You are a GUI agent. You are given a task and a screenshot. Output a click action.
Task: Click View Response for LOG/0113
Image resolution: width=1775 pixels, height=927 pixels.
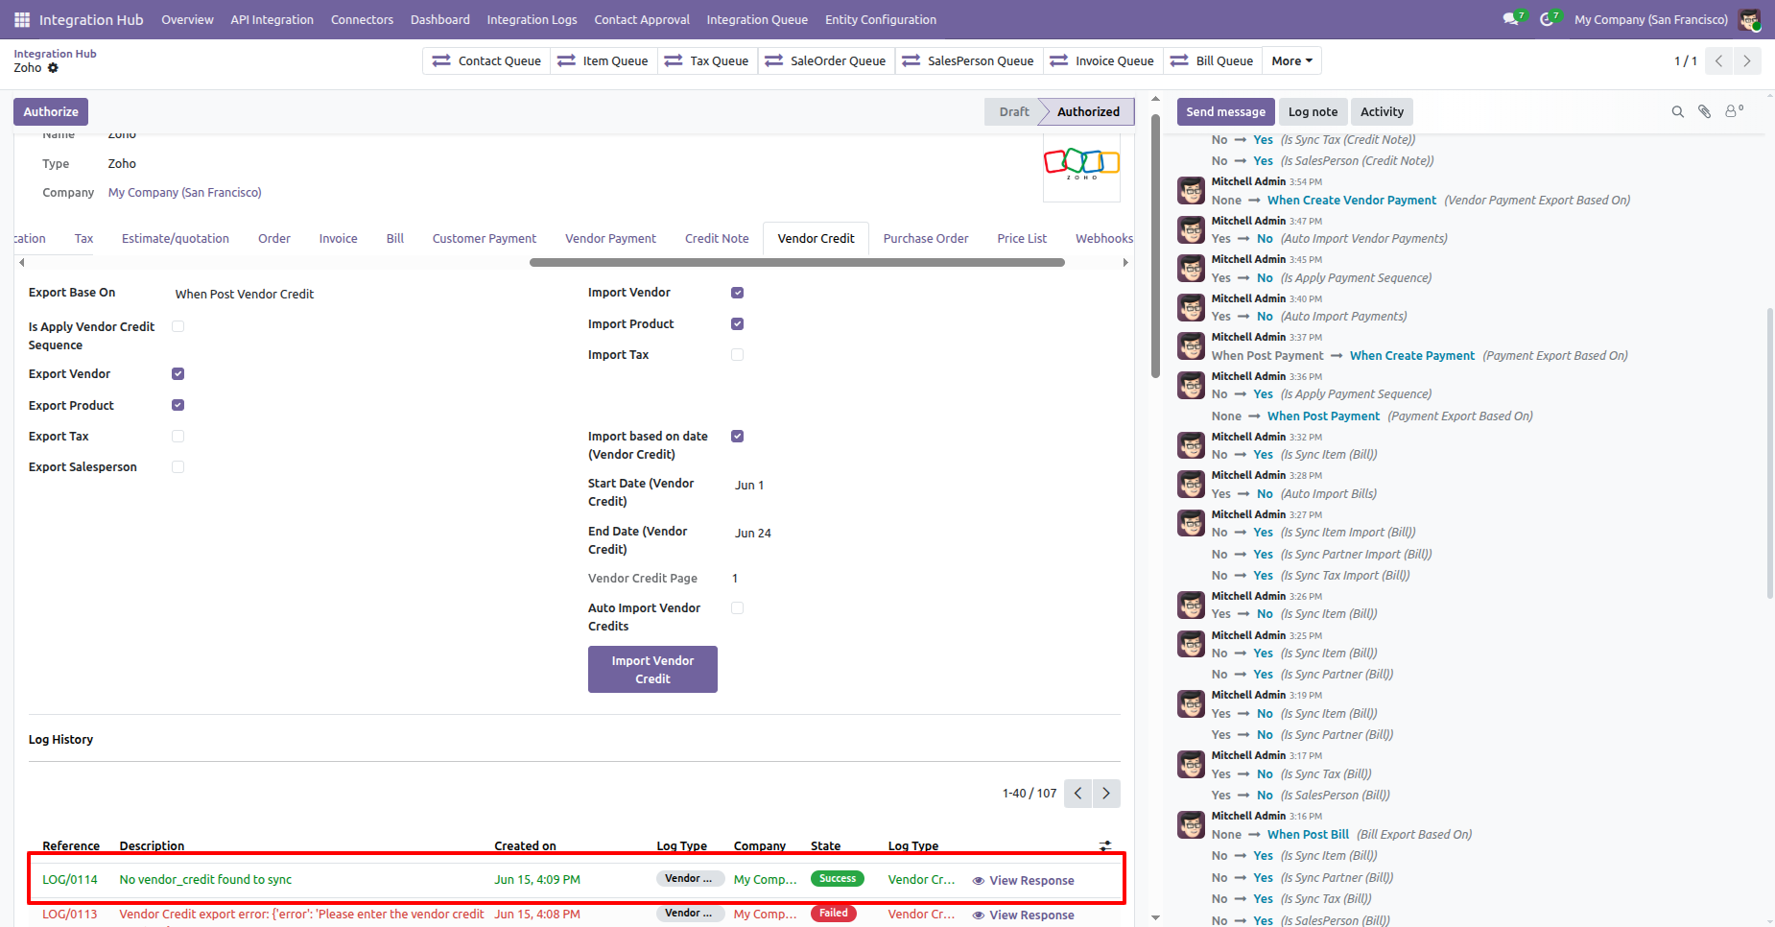click(x=1023, y=915)
